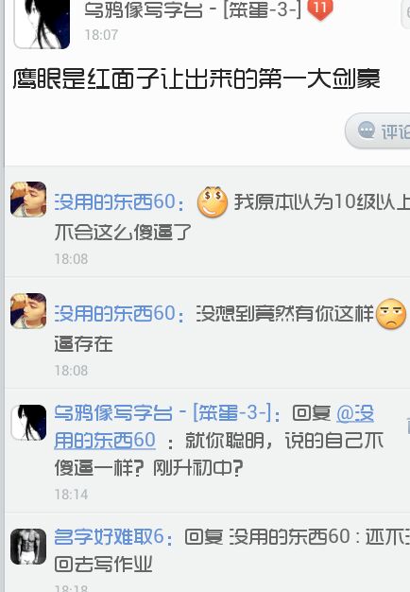Open the avatar of first 没用的东西60 comment
The width and height of the screenshot is (410, 592).
pos(28,200)
